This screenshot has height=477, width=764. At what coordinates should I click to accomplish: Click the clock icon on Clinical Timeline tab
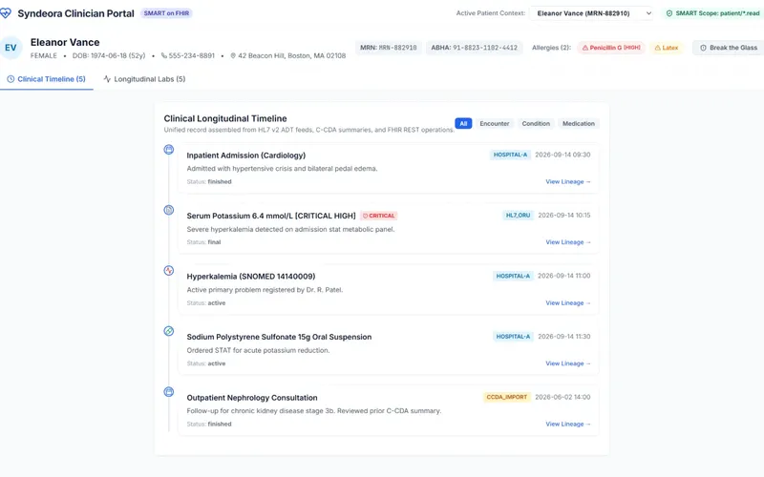(11, 79)
